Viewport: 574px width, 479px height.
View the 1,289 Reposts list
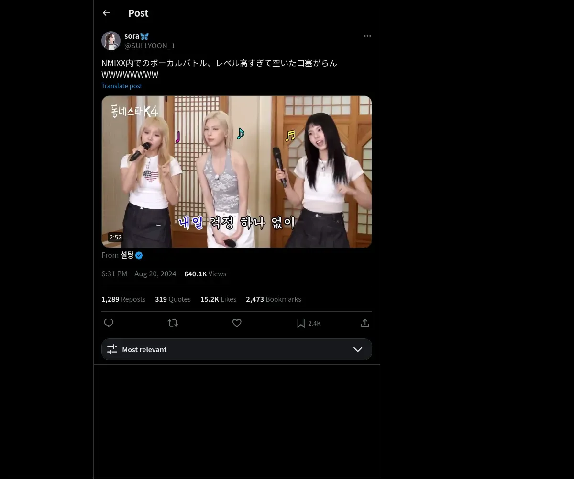[x=123, y=299]
